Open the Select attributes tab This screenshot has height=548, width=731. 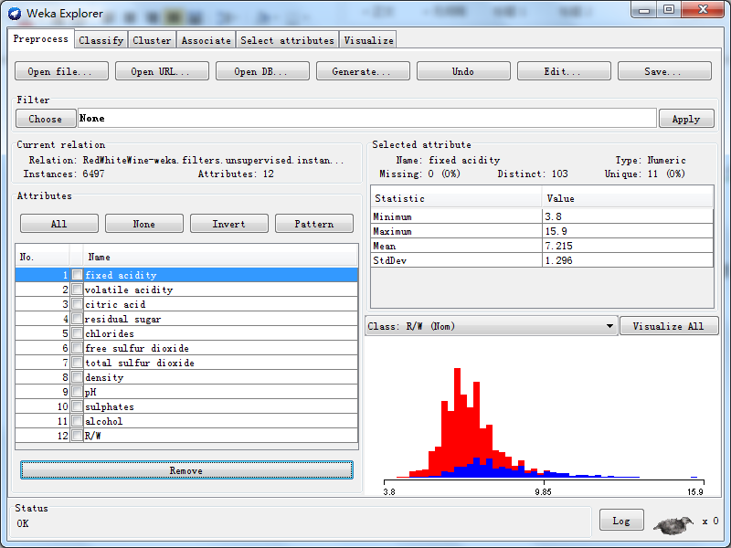(287, 40)
